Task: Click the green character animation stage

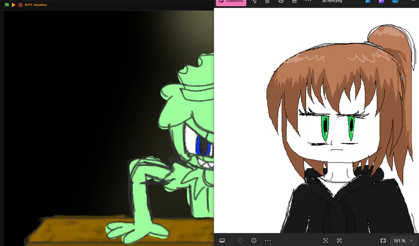Action: click(109, 128)
